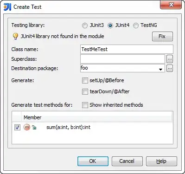Confirm with the OK button
The image size is (185, 174).
93,161
